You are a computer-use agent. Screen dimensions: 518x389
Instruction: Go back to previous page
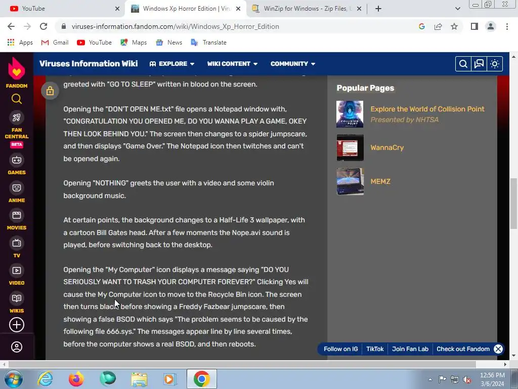pos(11,26)
